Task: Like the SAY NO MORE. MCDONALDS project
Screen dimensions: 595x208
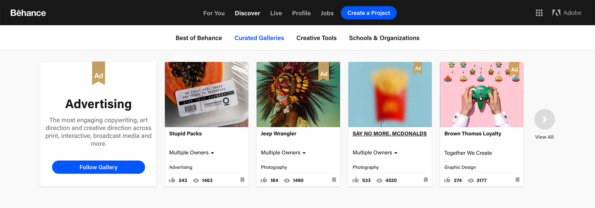Action: [x=356, y=180]
